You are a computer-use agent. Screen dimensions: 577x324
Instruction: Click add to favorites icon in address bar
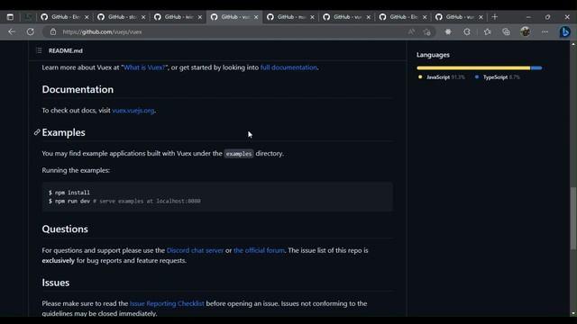(426, 32)
